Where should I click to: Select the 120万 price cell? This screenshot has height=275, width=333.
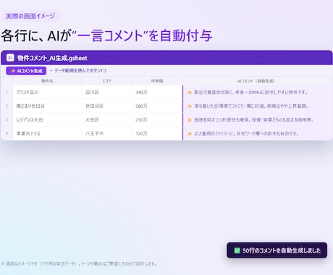157,133
